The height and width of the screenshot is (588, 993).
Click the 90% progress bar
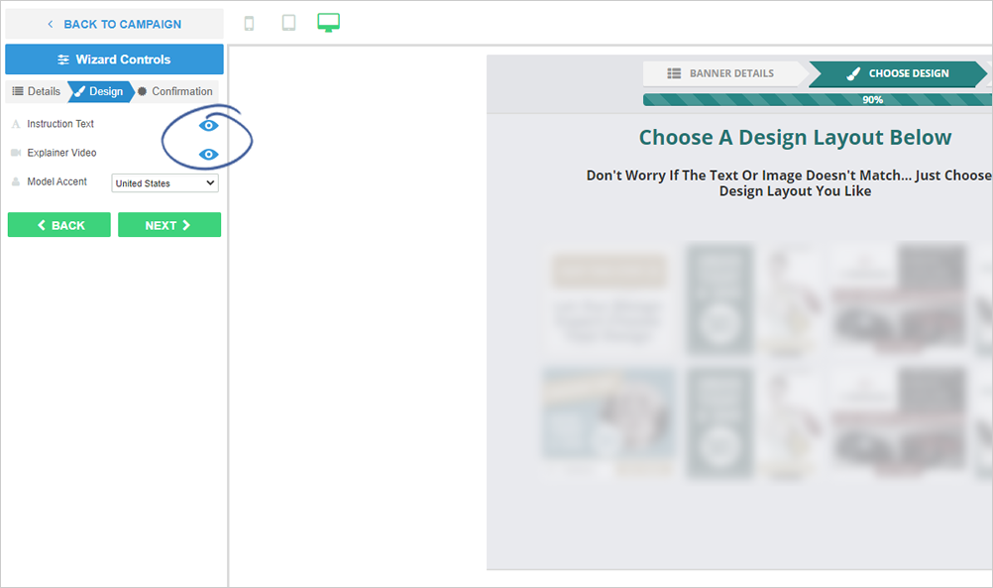tap(817, 100)
